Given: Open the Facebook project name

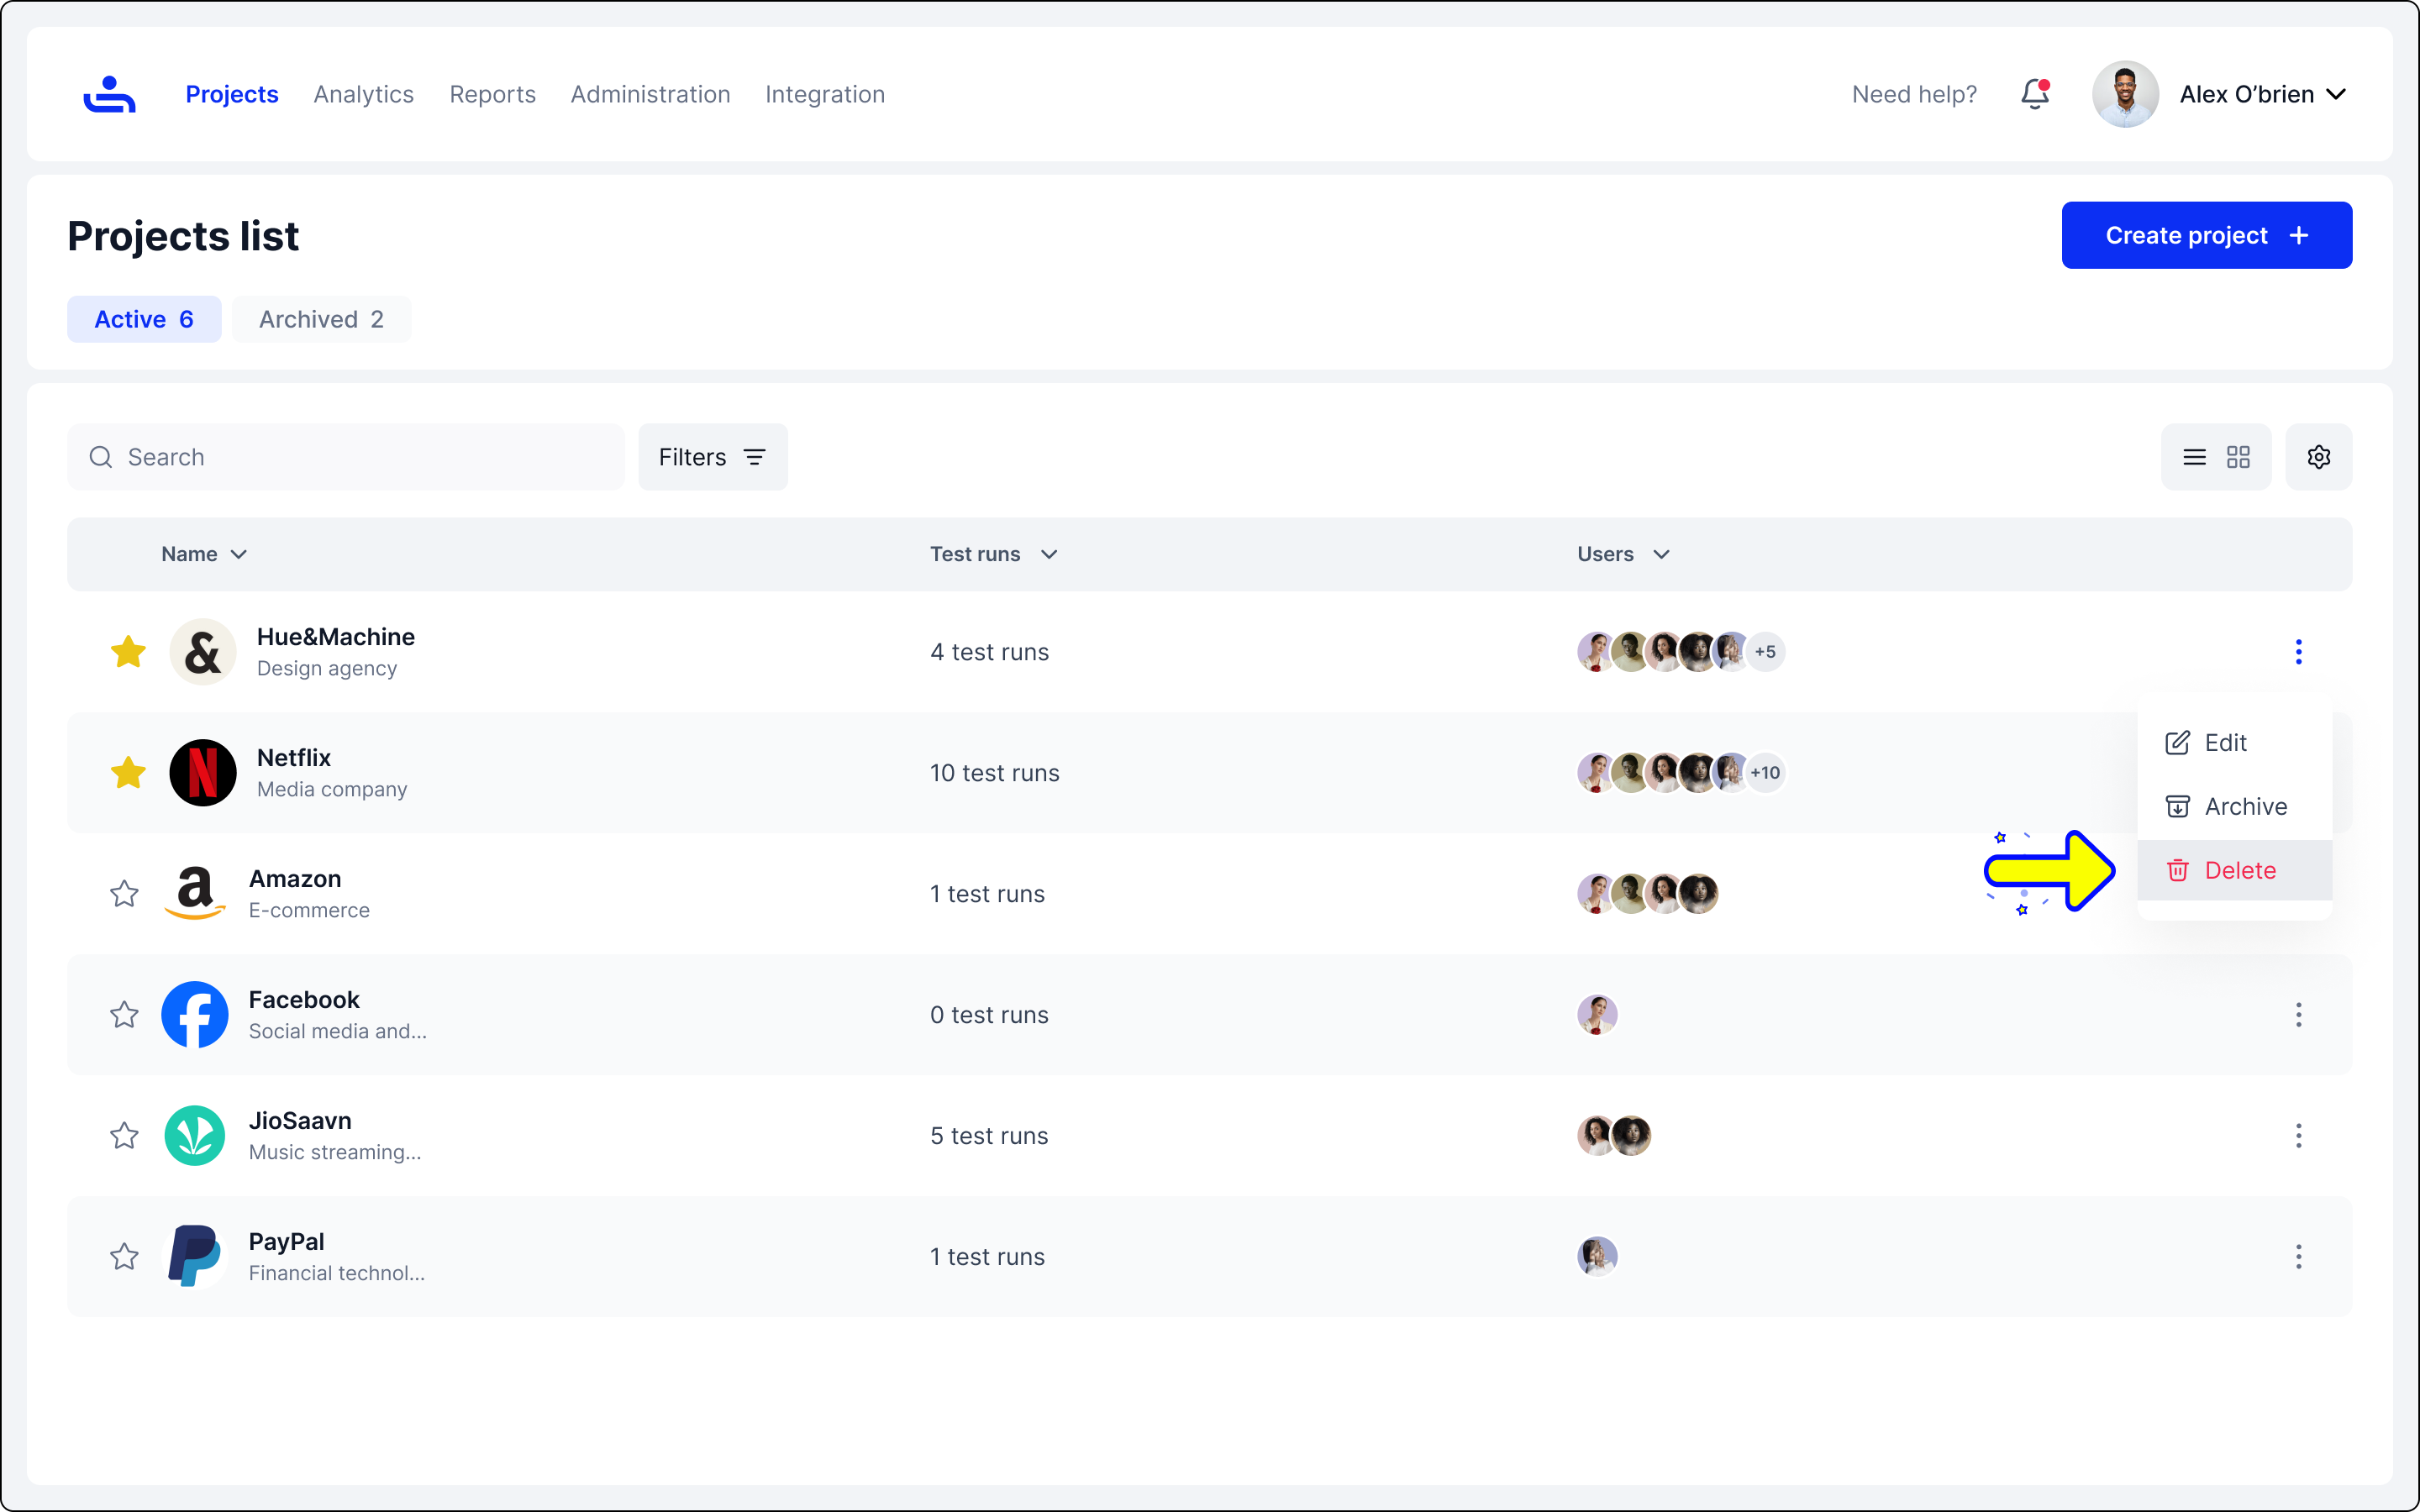Looking at the screenshot, I should point(304,999).
